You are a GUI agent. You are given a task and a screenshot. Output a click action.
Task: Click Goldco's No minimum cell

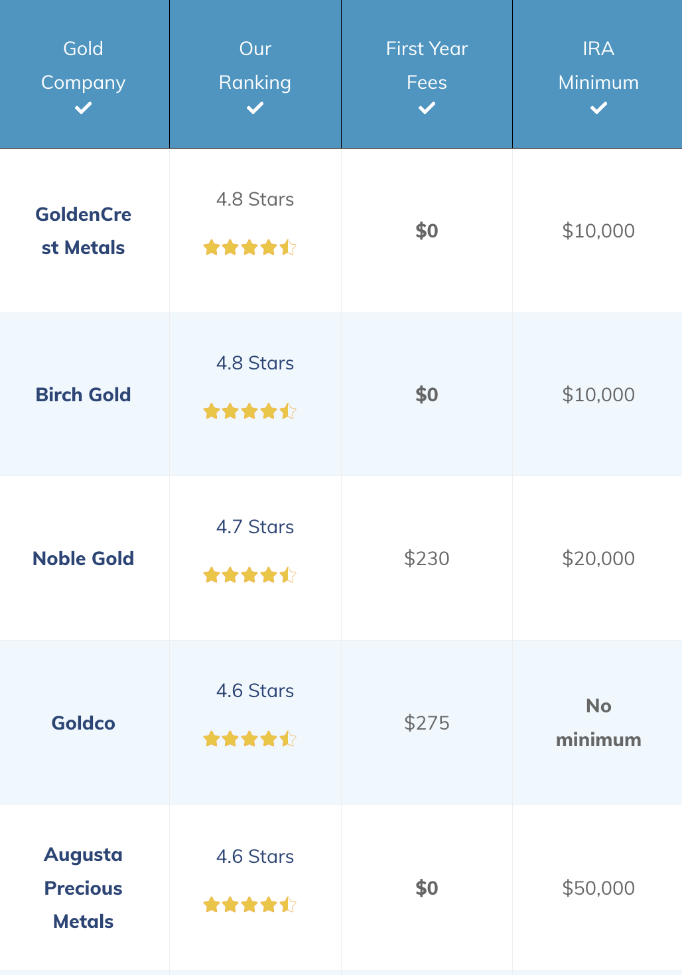point(598,723)
